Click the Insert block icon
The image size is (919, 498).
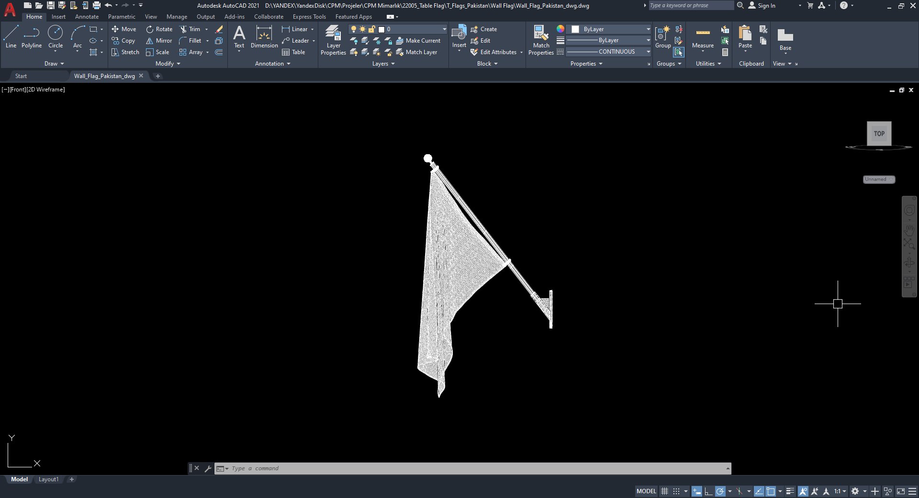click(x=459, y=37)
